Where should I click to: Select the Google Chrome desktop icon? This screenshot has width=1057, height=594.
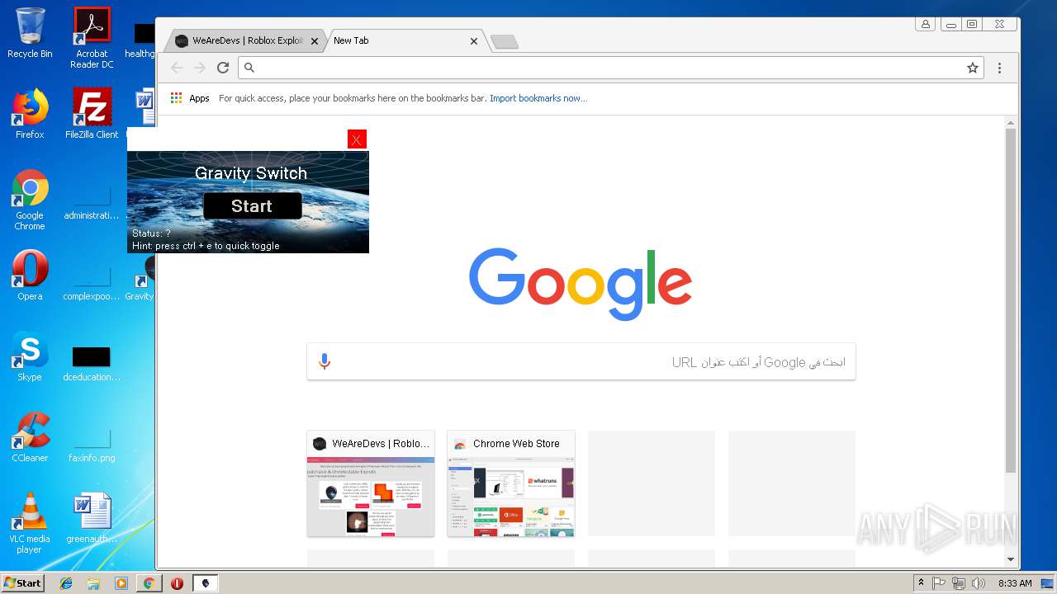30,200
